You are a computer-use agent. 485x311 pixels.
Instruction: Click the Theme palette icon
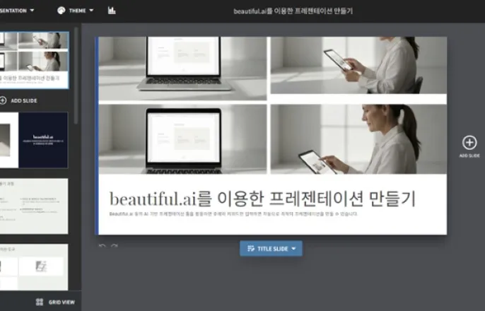click(62, 11)
